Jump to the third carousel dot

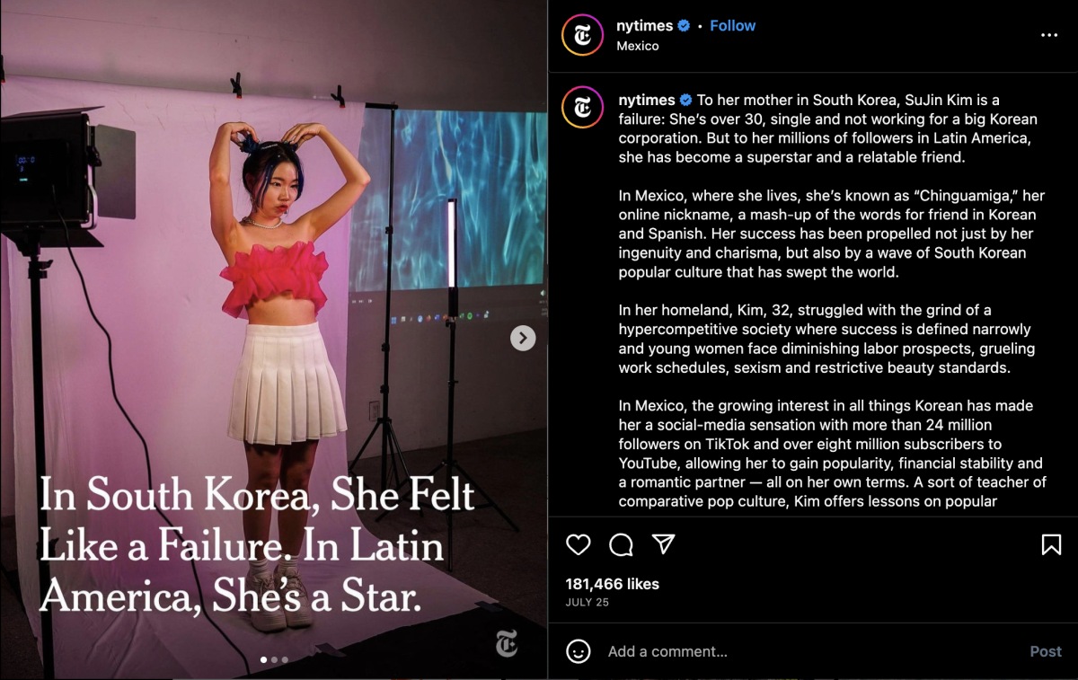pos(285,659)
